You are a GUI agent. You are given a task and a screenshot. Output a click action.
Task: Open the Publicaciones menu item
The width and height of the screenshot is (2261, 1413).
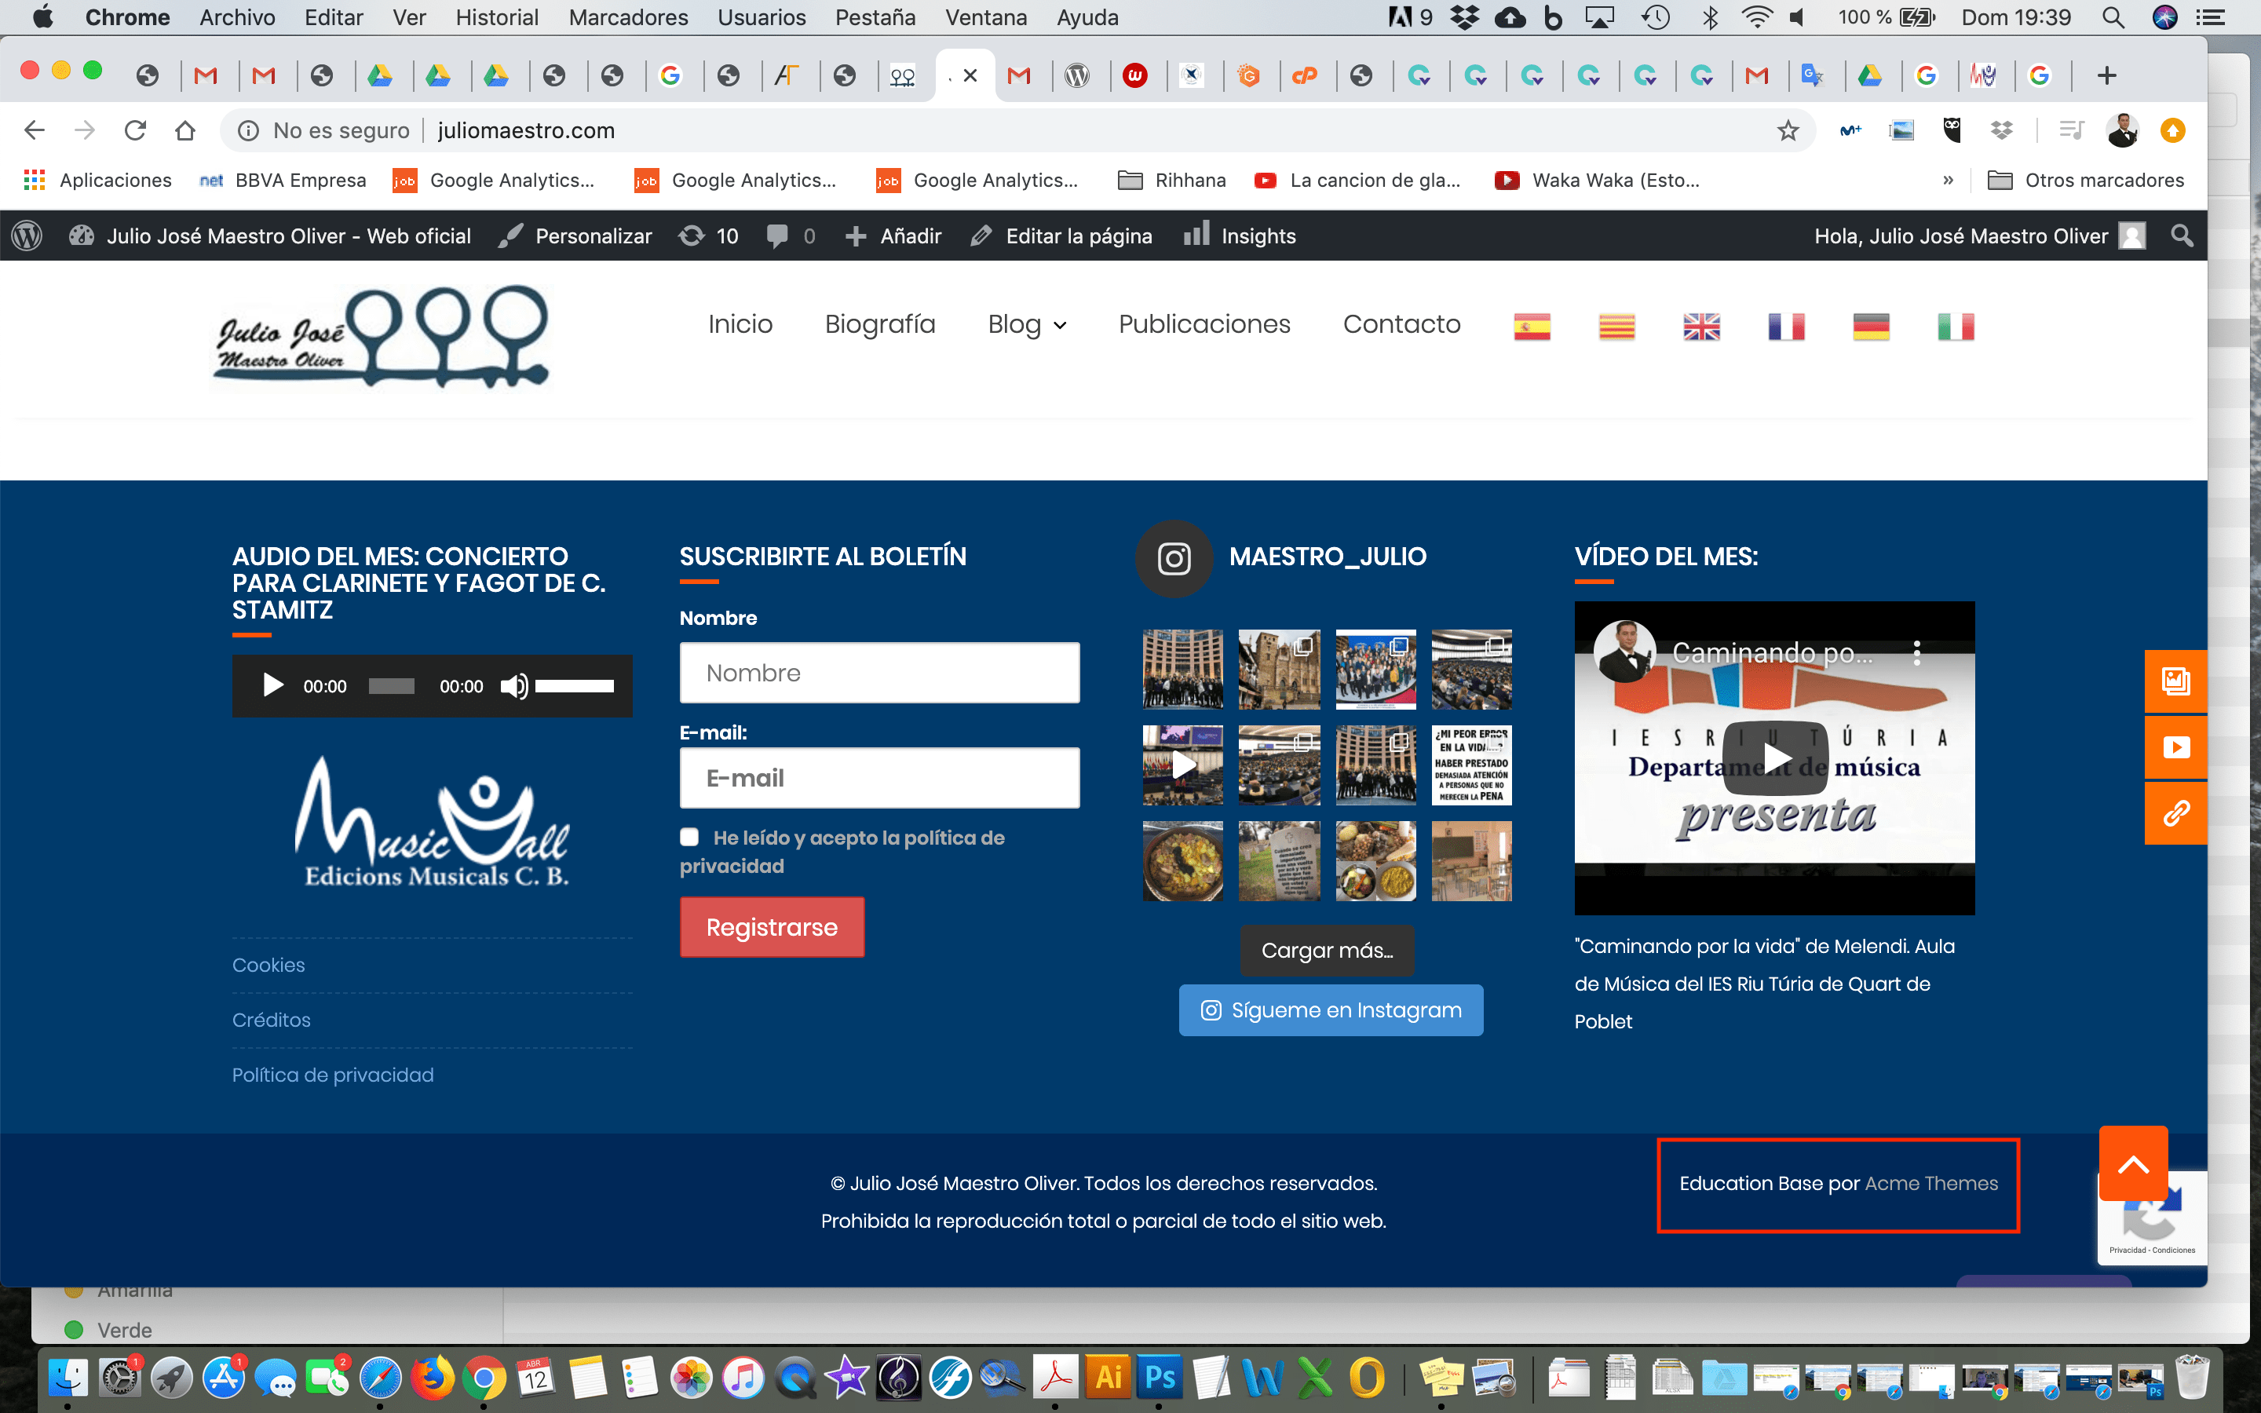point(1204,324)
